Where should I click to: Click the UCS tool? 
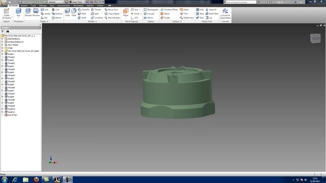[134, 18]
